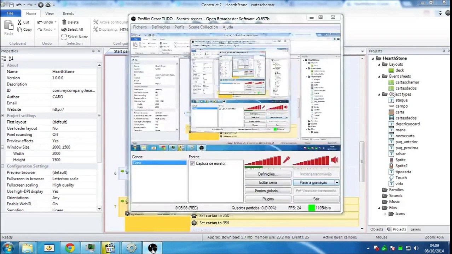This screenshot has width=452, height=254.
Task: Collapse the About section in Properties
Action: tap(3, 65)
